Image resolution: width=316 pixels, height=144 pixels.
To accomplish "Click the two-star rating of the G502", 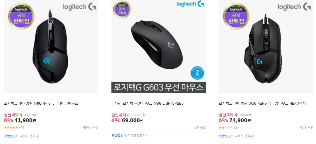I will (x=226, y=127).
